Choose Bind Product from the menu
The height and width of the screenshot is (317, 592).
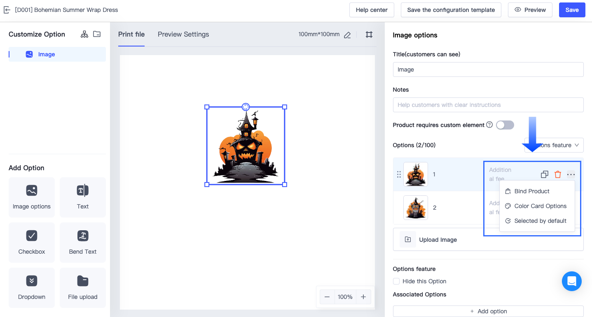click(531, 191)
